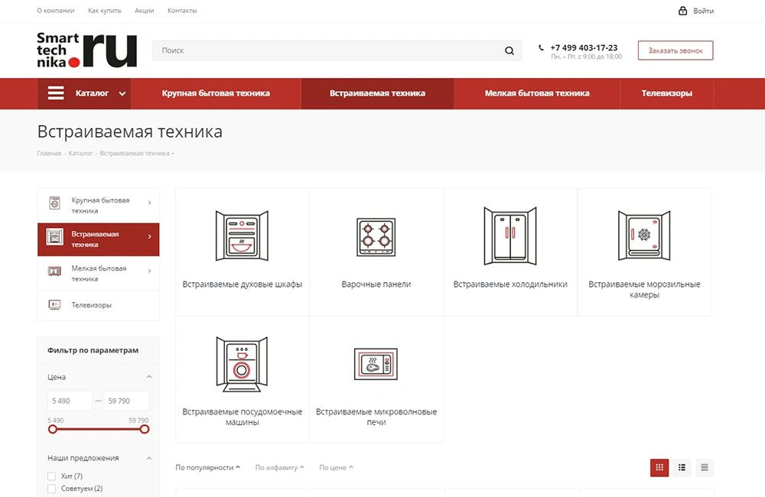Click the magnifier search icon
The height and width of the screenshot is (497, 765).
[x=509, y=51]
